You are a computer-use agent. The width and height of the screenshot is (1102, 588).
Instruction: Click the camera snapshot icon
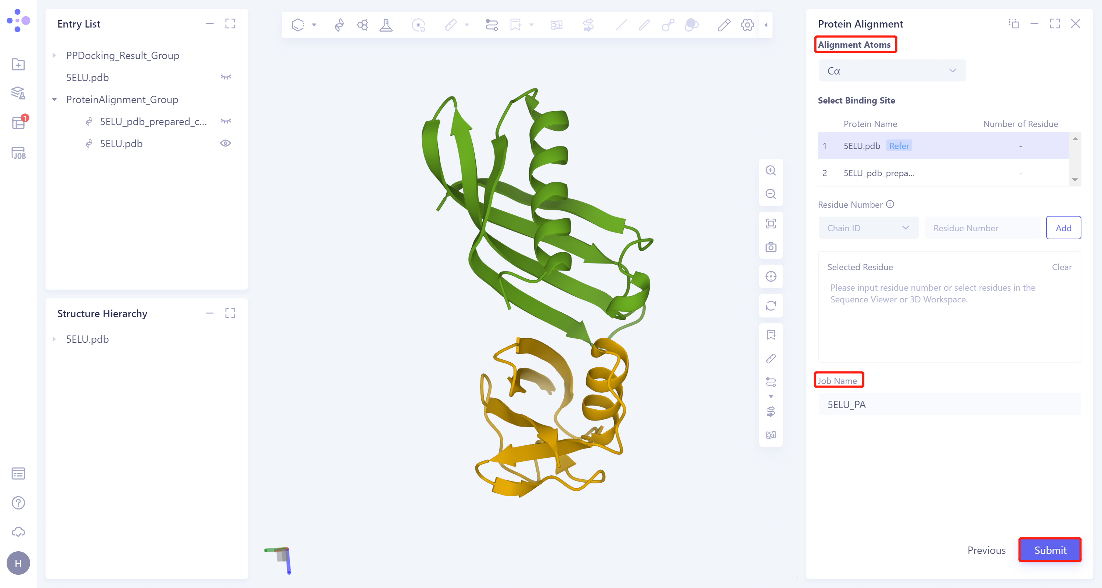click(771, 247)
